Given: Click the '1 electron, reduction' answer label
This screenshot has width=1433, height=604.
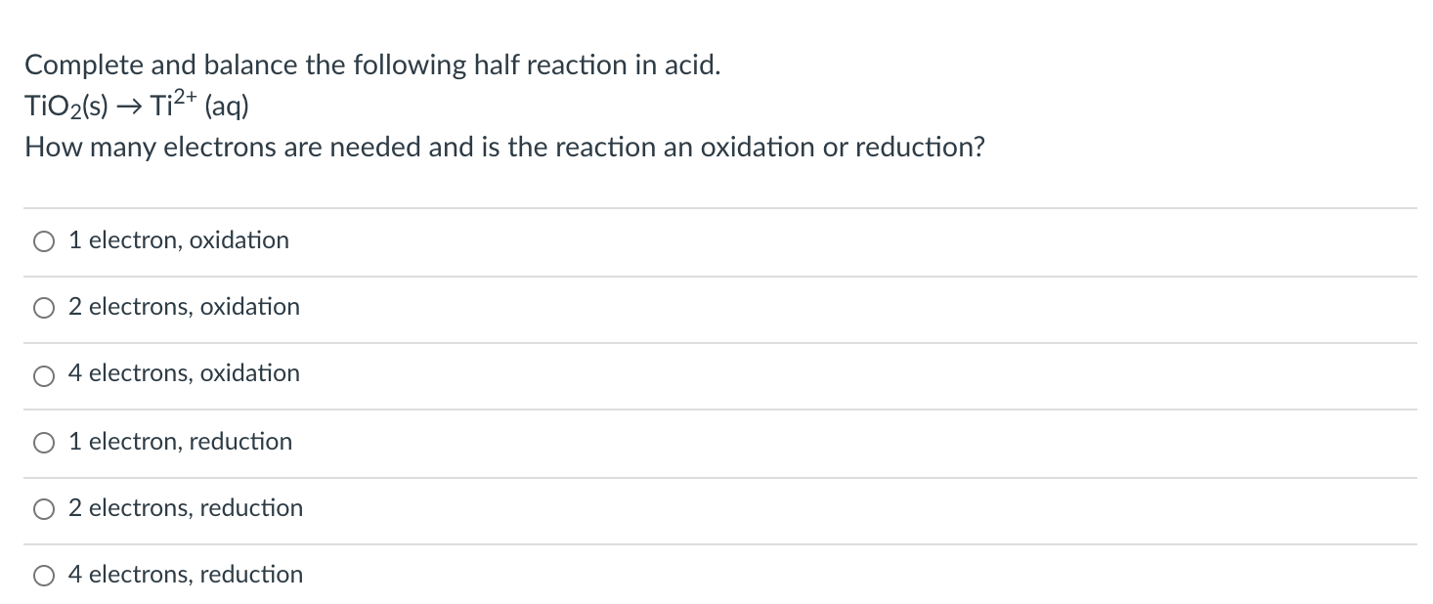Looking at the screenshot, I should coord(180,442).
